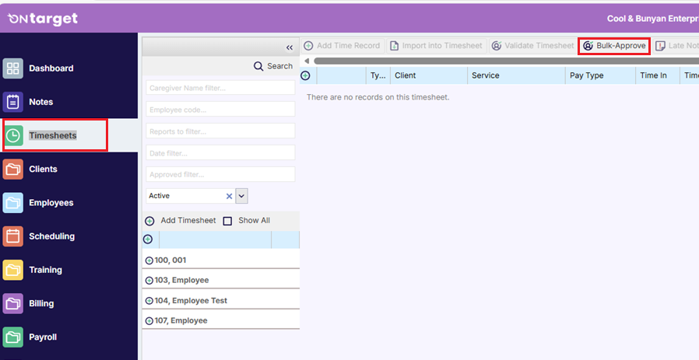Focus the Approved filter field
699x360 pixels.
[x=220, y=174]
